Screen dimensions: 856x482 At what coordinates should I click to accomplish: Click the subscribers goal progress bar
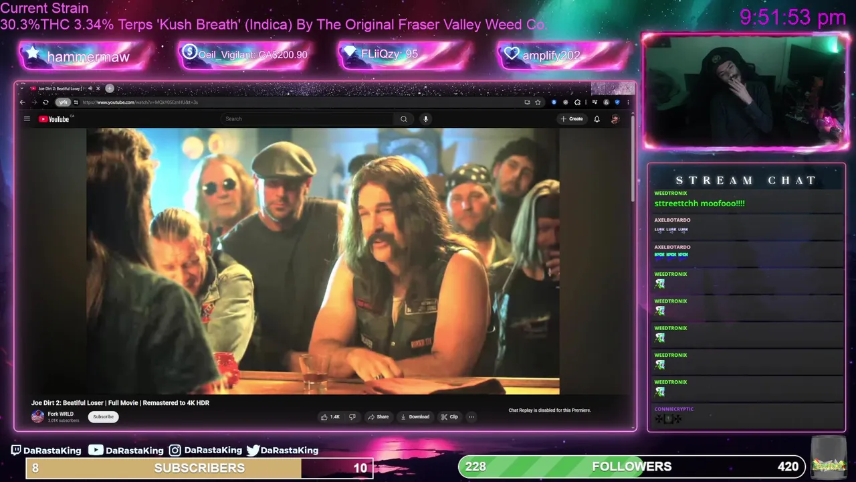click(199, 468)
